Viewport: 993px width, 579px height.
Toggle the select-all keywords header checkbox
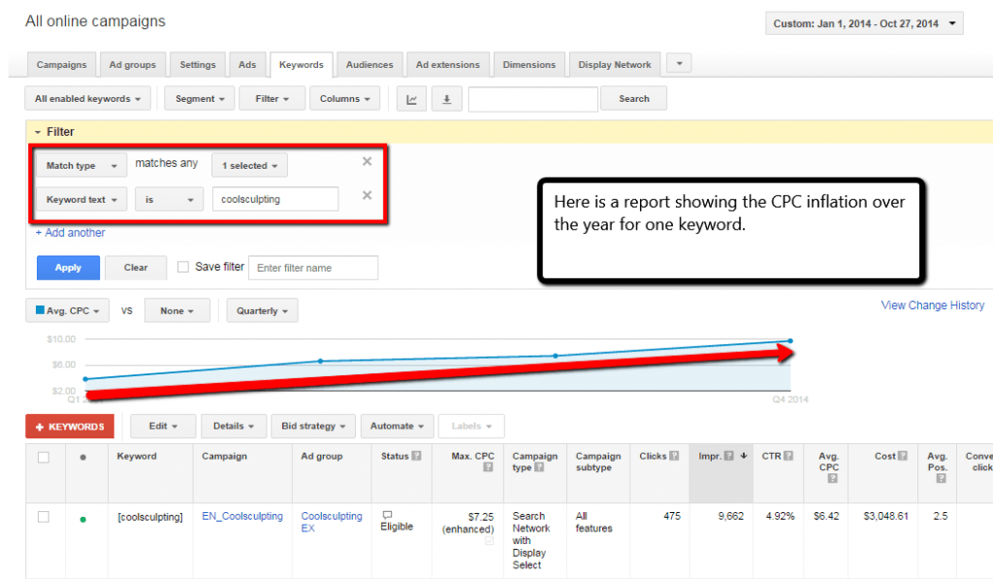click(x=44, y=457)
